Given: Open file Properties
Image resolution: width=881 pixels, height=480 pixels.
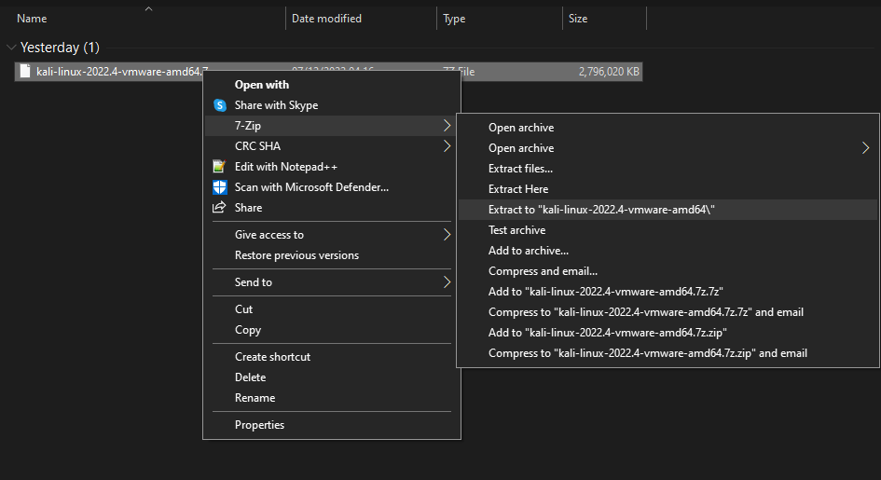Looking at the screenshot, I should point(332,425).
